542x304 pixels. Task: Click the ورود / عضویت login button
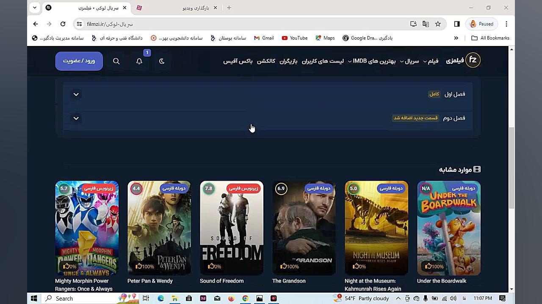click(79, 61)
